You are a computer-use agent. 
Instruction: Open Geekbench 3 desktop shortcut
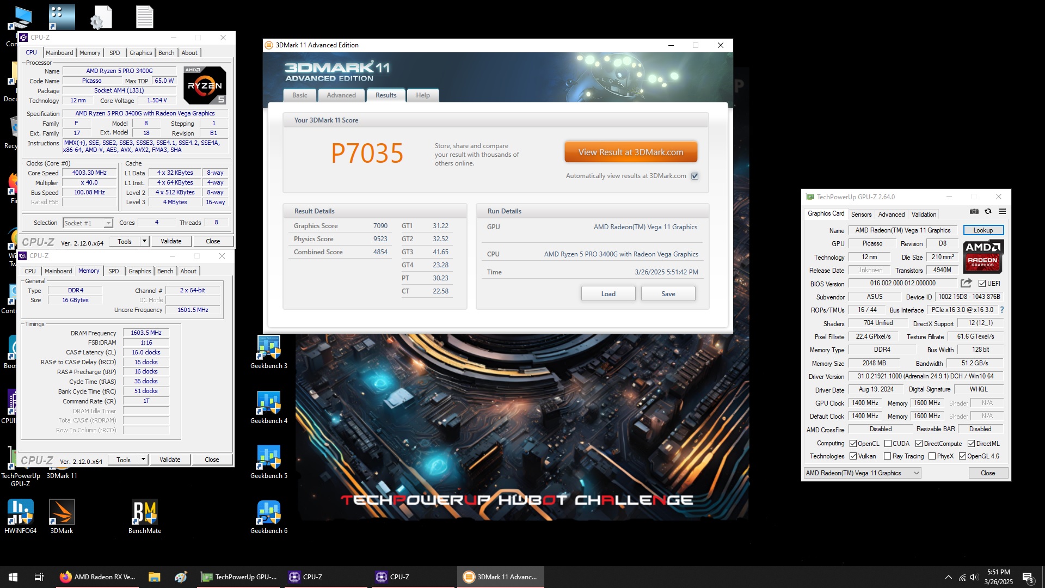point(269,353)
